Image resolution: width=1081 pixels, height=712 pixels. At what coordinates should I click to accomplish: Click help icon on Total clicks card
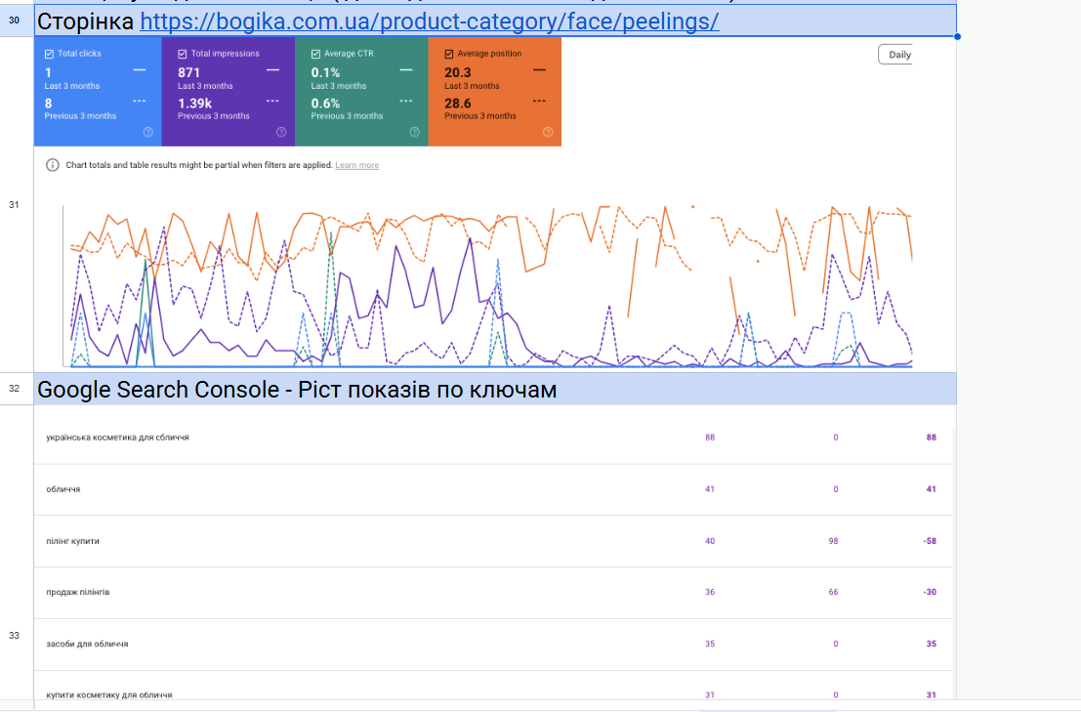tap(147, 132)
